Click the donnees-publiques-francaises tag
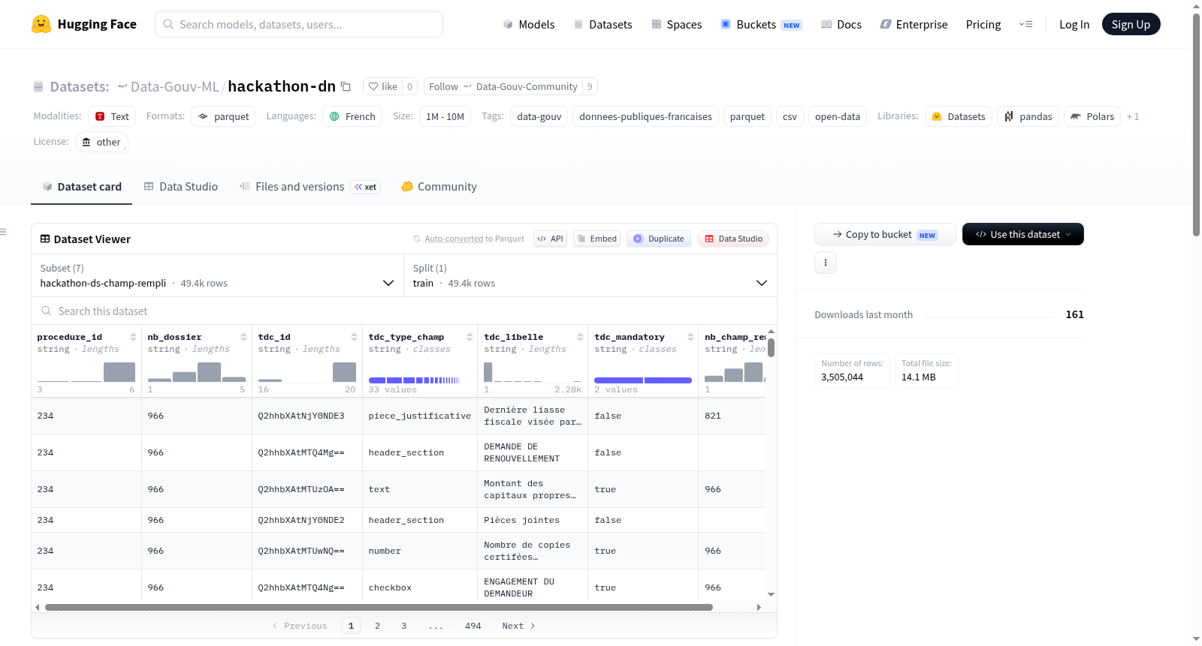1202x646 pixels. tap(646, 116)
